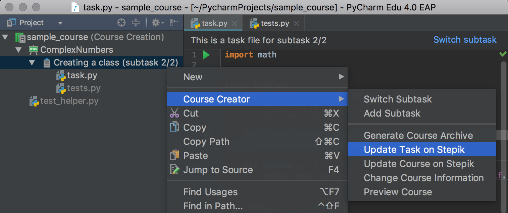The width and height of the screenshot is (508, 213).
Task: Choose "Find in Path..." from the context menu
Action: click(257, 206)
